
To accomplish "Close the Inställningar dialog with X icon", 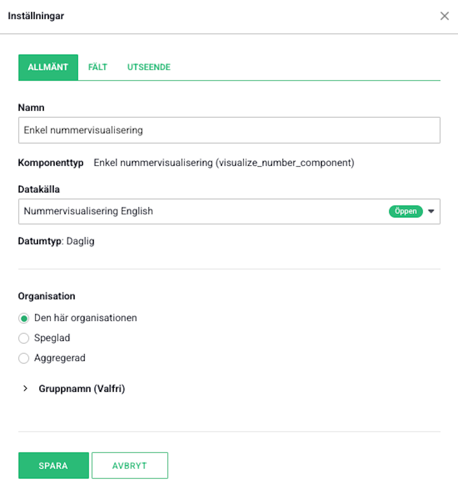I will point(444,16).
